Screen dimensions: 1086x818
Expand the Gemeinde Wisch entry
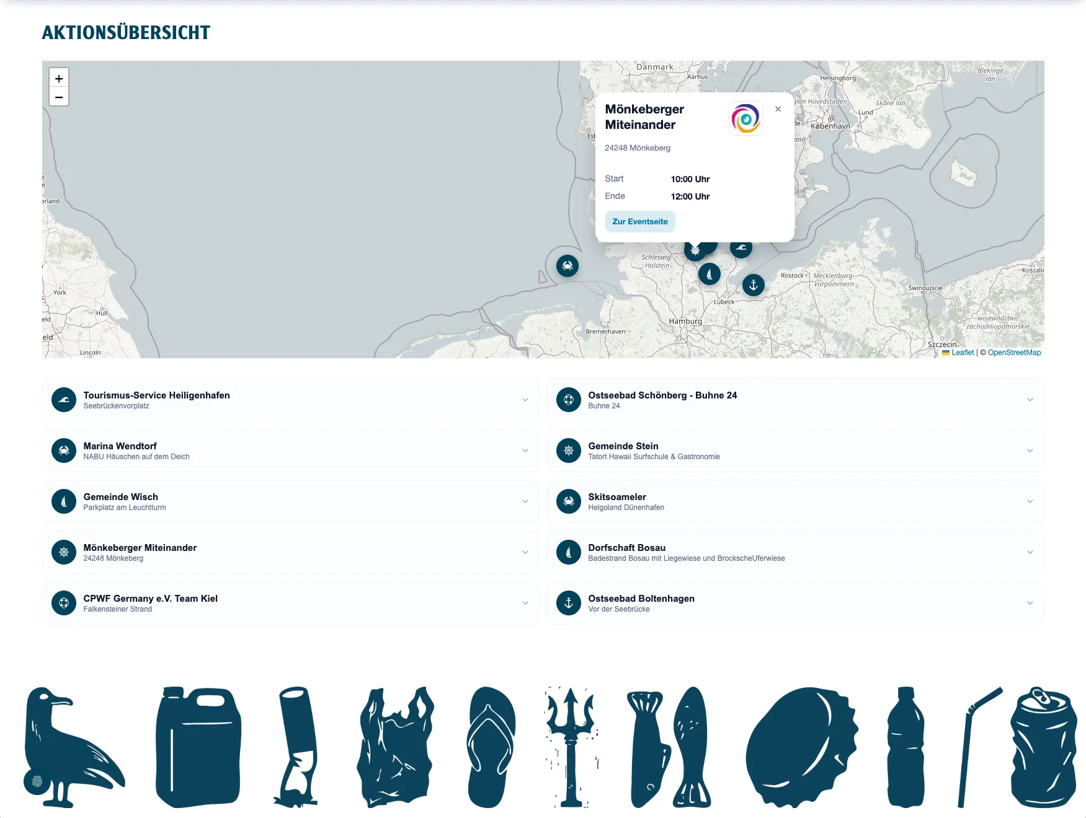(x=525, y=501)
